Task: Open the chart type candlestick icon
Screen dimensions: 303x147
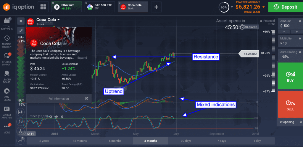Action: (20, 112)
